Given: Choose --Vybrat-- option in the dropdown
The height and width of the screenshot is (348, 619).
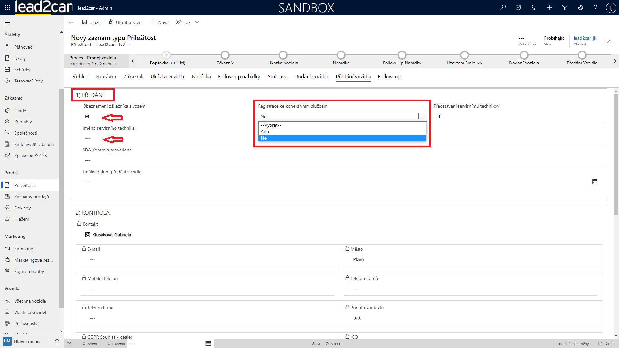Looking at the screenshot, I should coord(271,125).
